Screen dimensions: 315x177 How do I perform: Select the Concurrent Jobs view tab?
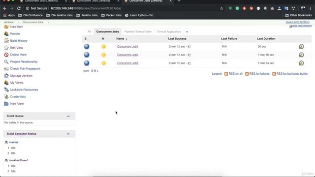tap(108, 31)
